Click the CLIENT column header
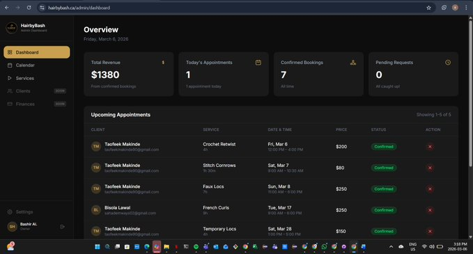Viewport: 473px width, 254px height. (x=98, y=129)
